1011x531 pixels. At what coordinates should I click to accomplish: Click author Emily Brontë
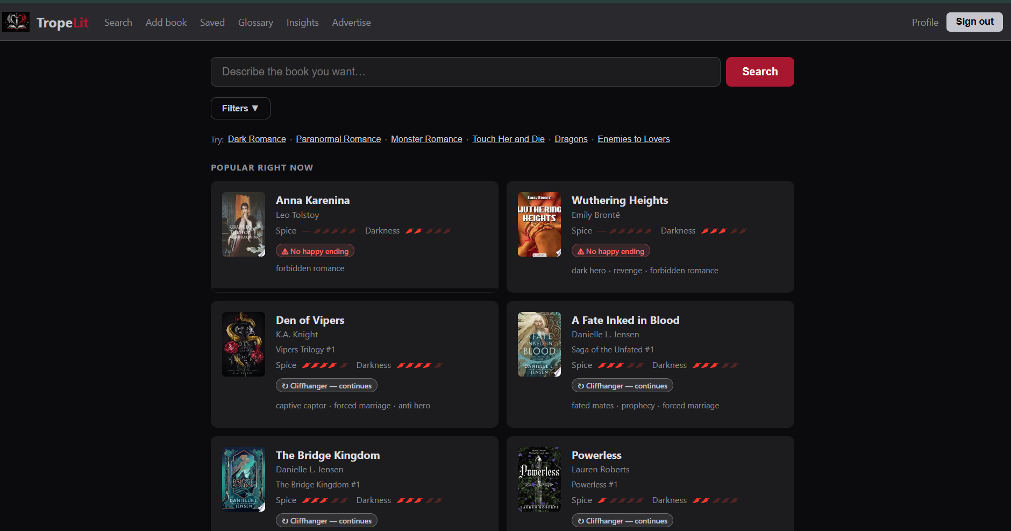tap(596, 215)
